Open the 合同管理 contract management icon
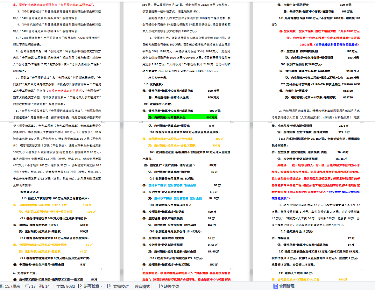Screen dimensions: 375x290 tap(275, 286)
